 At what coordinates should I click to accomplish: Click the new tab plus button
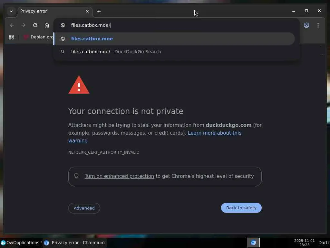click(x=99, y=11)
